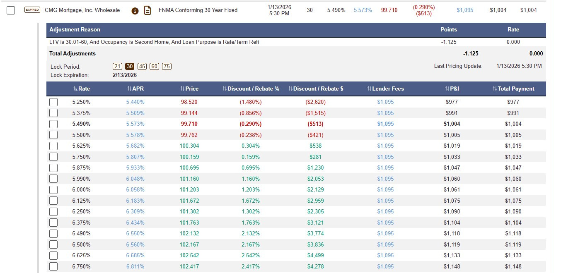Sort by Discount / Rebate % header
The image size is (561, 273).
[x=251, y=89]
